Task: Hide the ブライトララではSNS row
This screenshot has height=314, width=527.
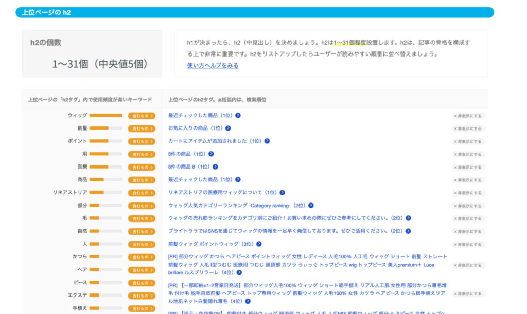Action: pos(468,231)
